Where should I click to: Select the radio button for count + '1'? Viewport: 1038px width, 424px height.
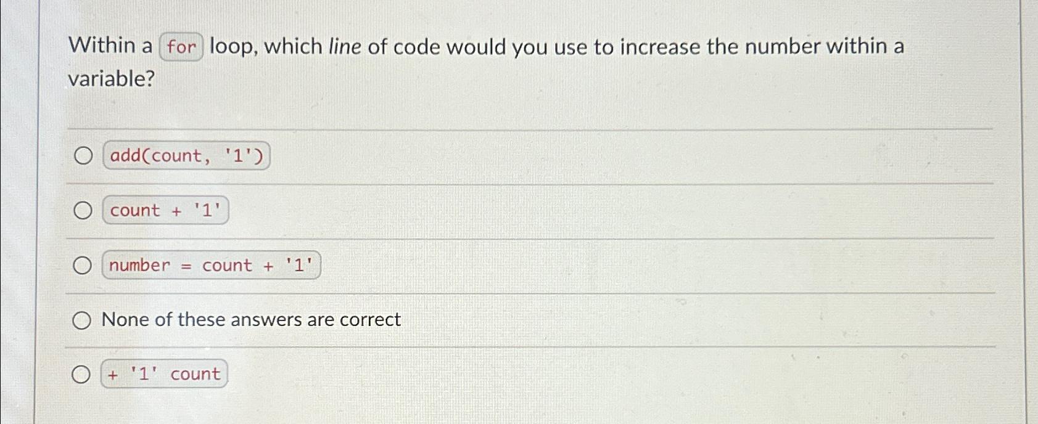(82, 211)
